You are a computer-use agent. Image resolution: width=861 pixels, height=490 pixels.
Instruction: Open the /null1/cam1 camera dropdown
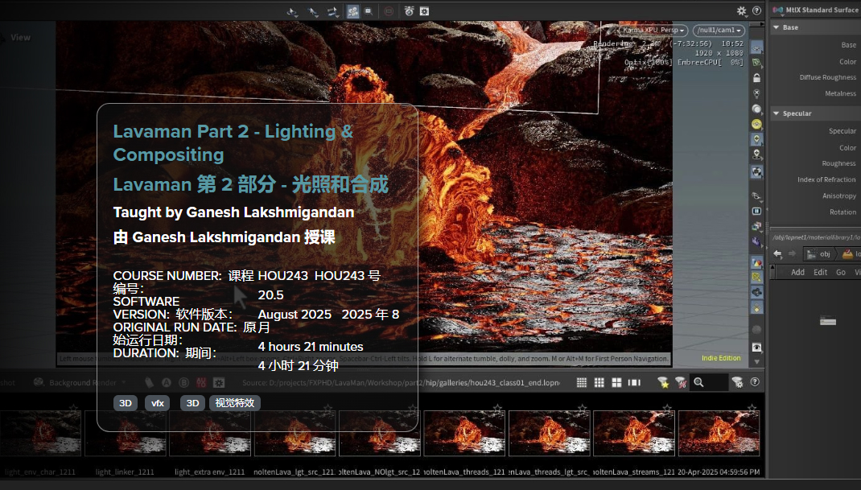(718, 30)
